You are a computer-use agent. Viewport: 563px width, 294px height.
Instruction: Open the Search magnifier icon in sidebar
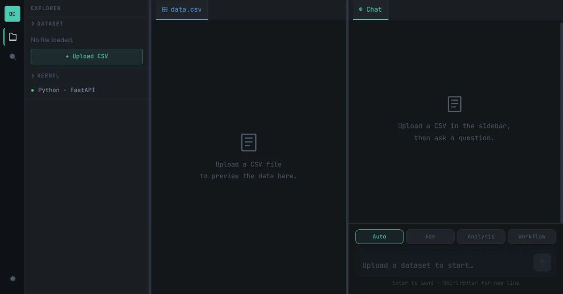13,57
